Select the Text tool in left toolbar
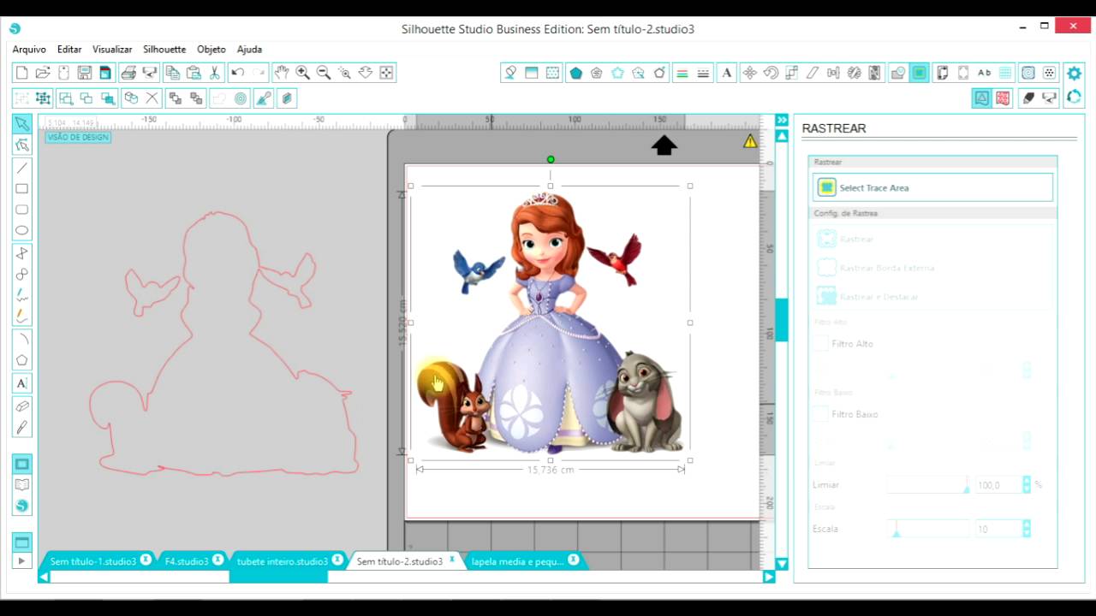The width and height of the screenshot is (1096, 616). click(x=22, y=383)
